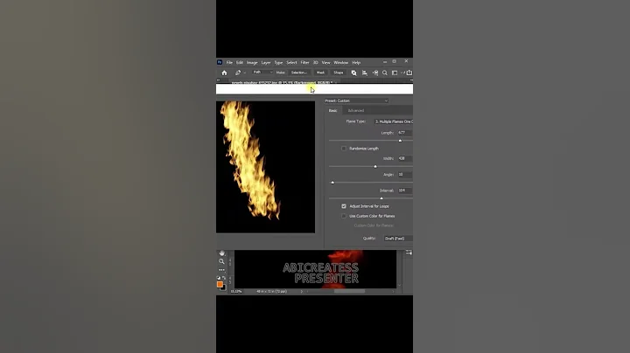Expand the status bar info arrow
630x353 pixels.
pyautogui.click(x=301, y=292)
